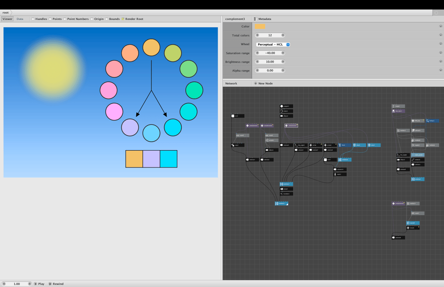This screenshot has width=444, height=287.
Task: Select the complement2 node
Action: (x=267, y=126)
